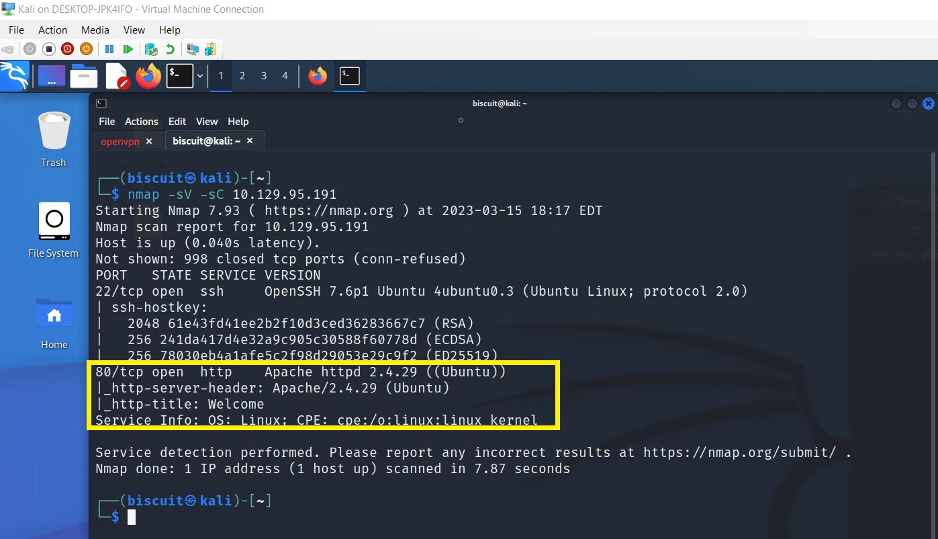
Task: Click the terminal cursor at the bottom prompt
Action: click(132, 517)
